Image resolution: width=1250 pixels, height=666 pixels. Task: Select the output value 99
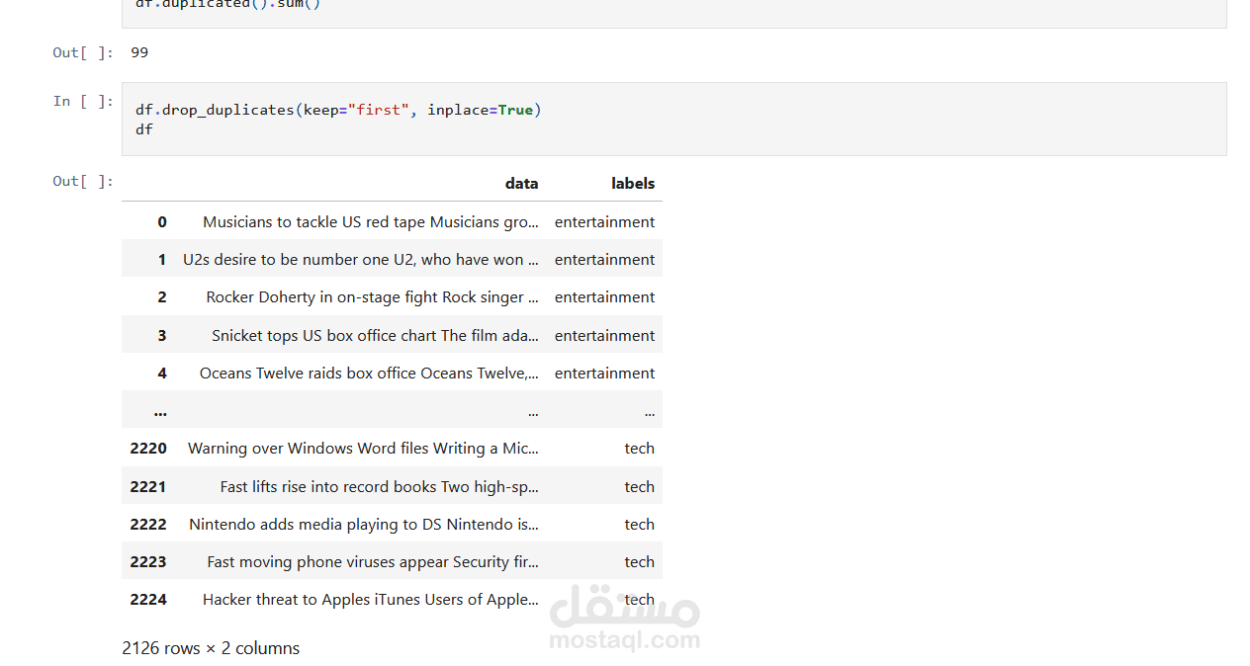(139, 52)
